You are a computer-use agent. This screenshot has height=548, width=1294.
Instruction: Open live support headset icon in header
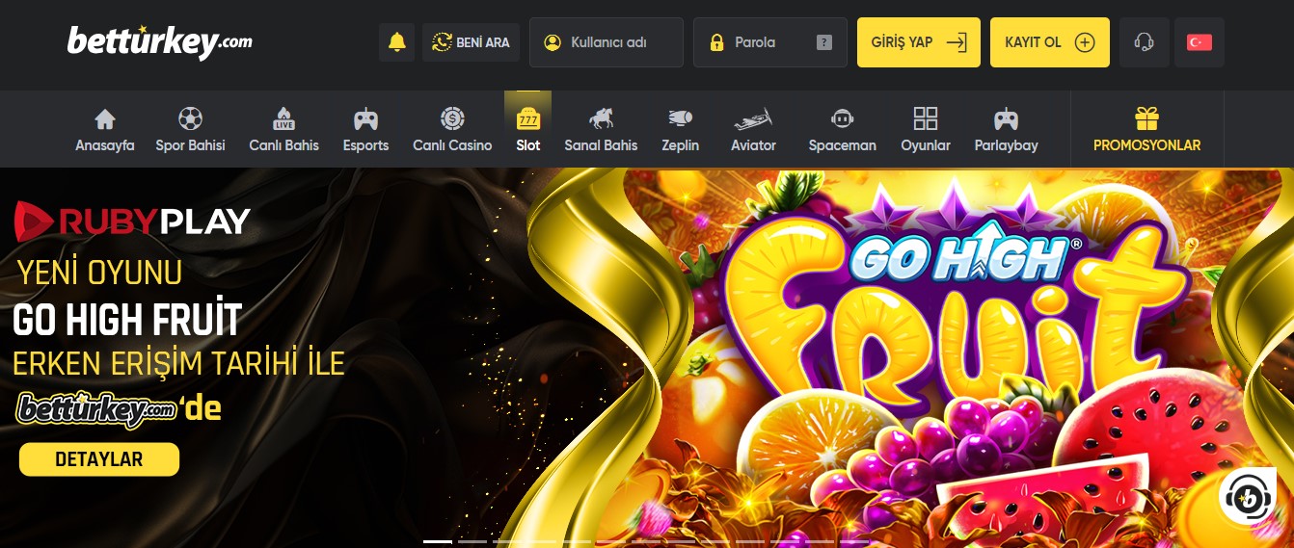click(1145, 42)
